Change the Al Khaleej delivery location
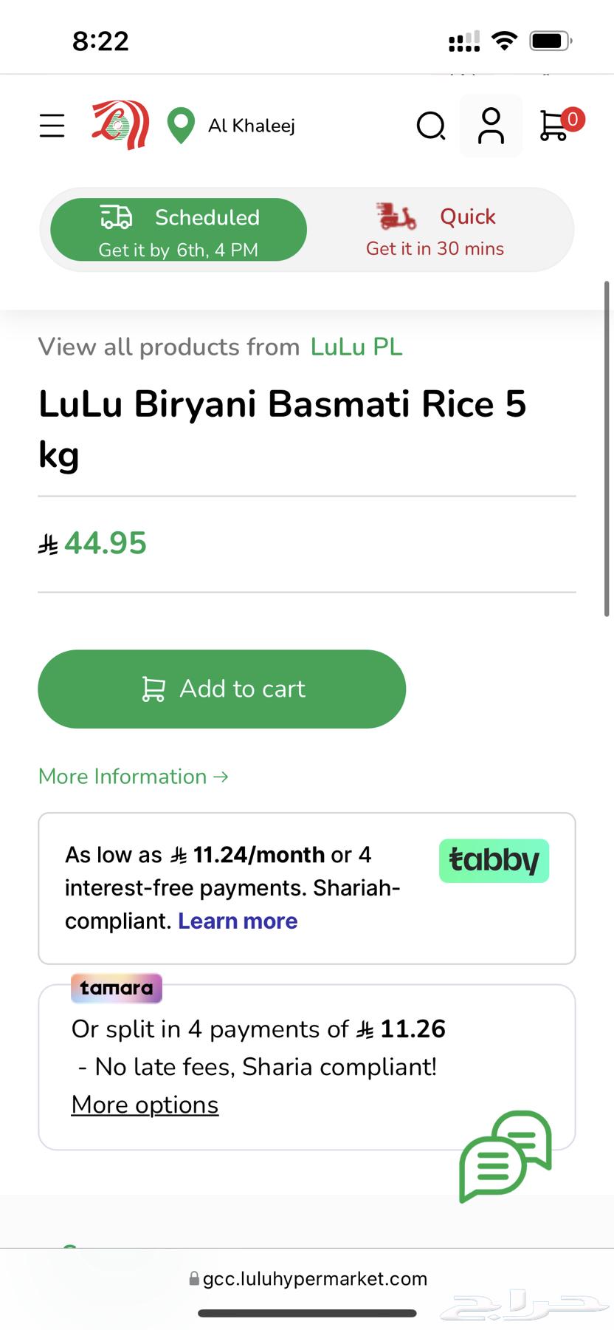614x1330 pixels. pos(252,126)
